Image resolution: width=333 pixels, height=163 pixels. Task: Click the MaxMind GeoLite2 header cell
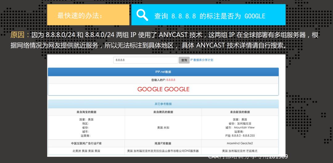pos(240,144)
